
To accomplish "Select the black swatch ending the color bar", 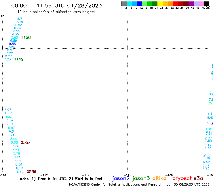I will (207, 3).
